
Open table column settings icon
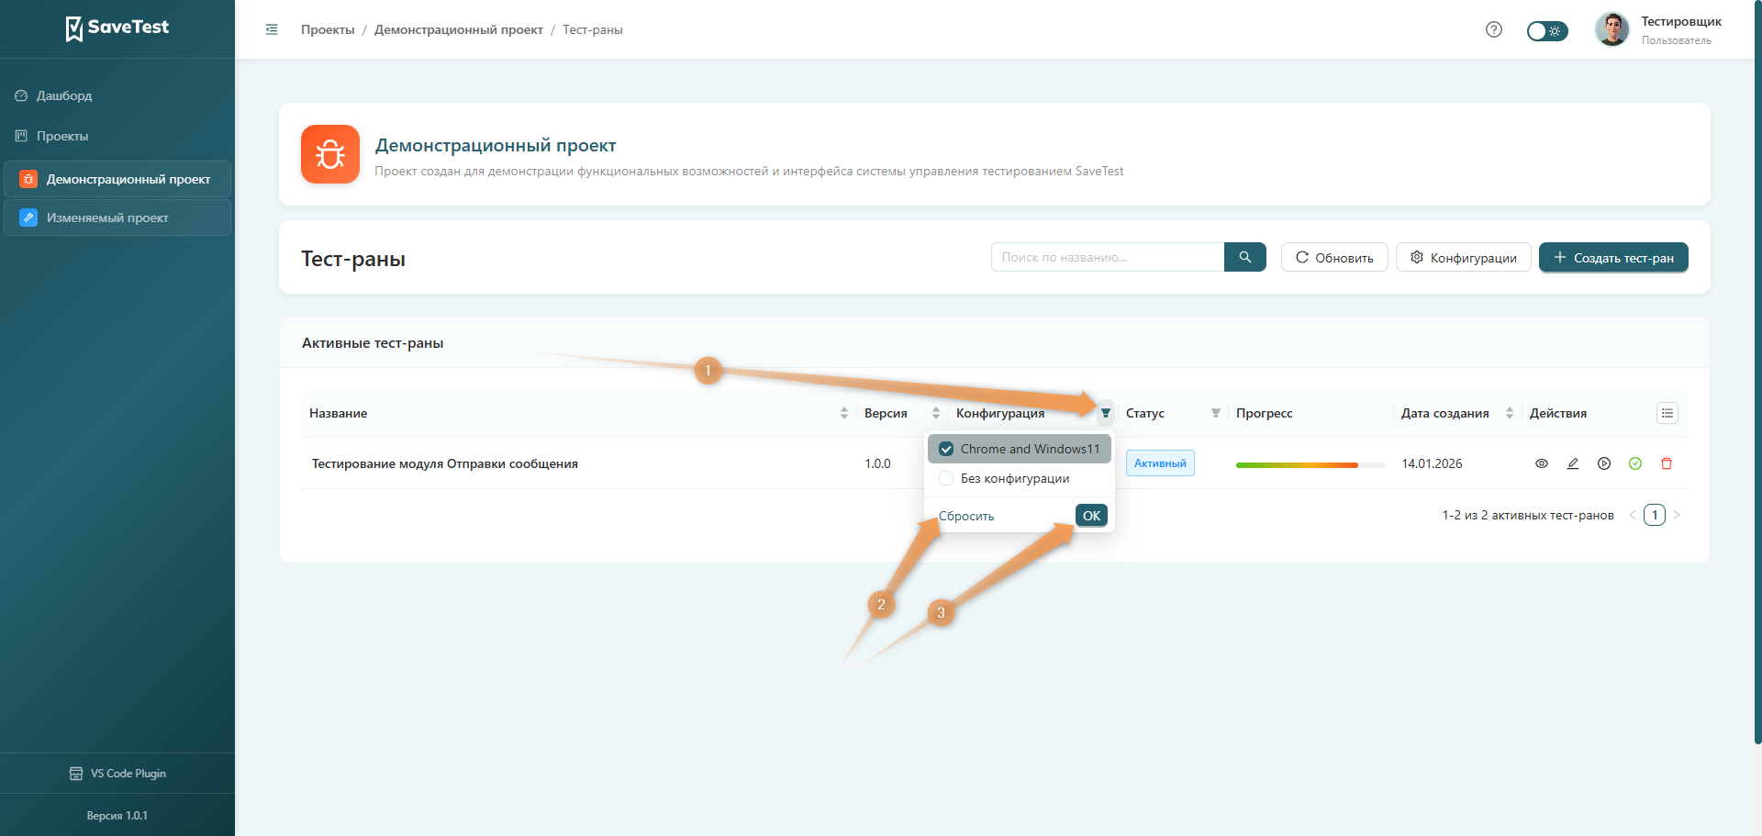click(1667, 413)
